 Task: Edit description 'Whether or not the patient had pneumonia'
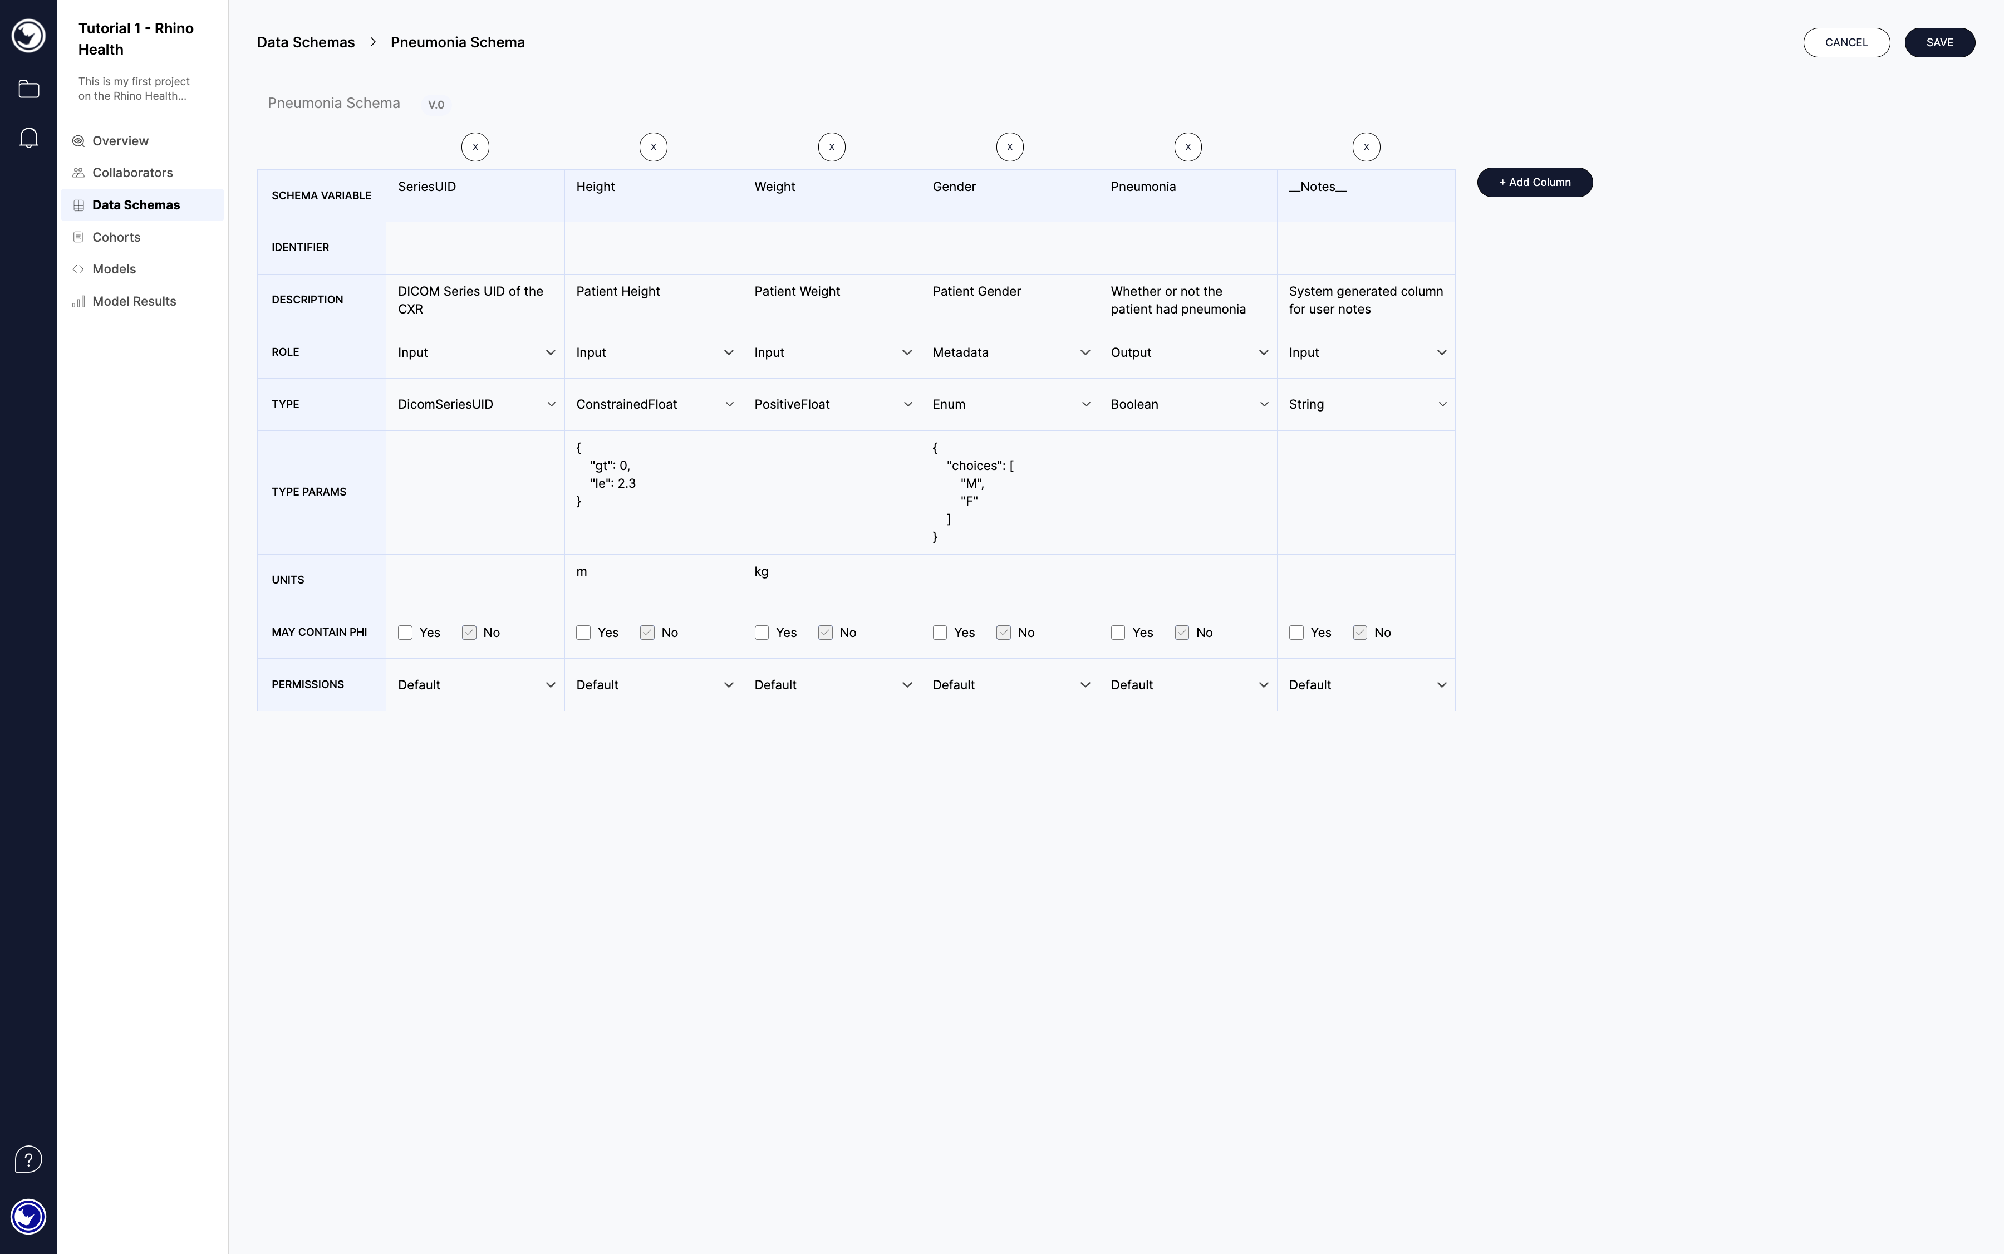point(1188,300)
